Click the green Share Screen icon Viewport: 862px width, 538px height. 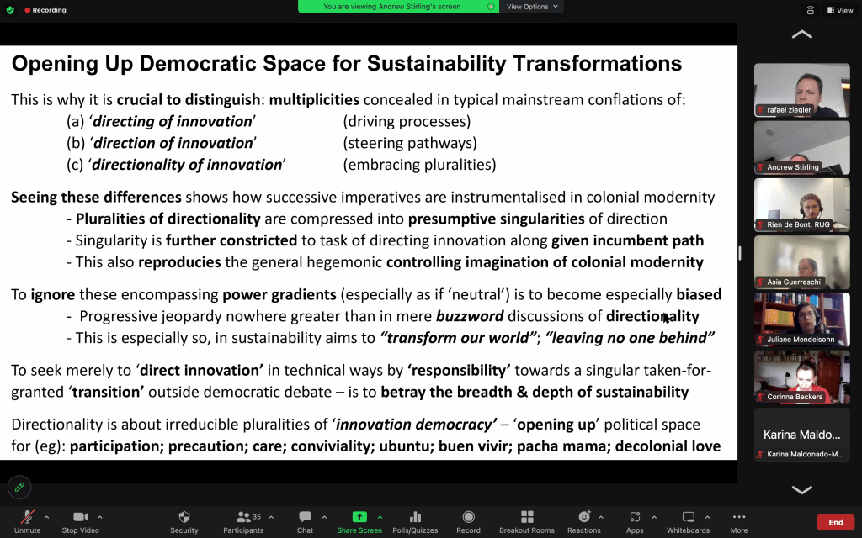359,517
